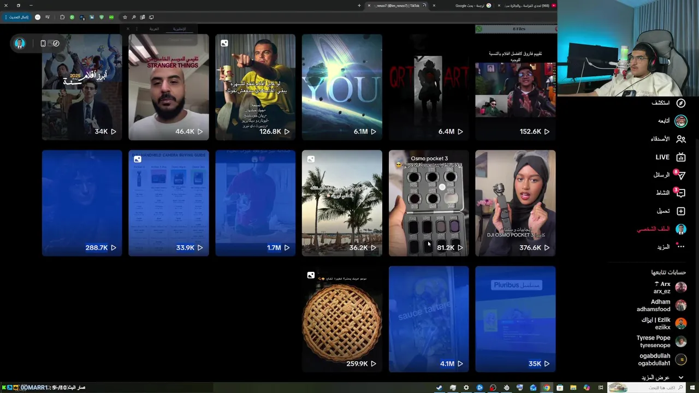Click the إكمال التحديث update button
The image size is (699, 393).
[18, 17]
